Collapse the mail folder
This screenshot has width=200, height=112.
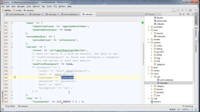148,30
